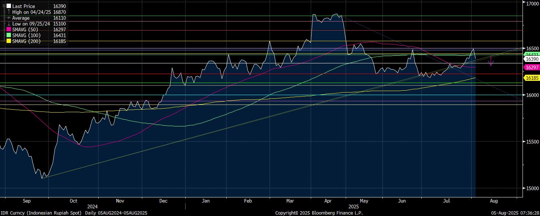Click the 16297 magenta axis tag
540x216 pixels.
click(x=531, y=67)
